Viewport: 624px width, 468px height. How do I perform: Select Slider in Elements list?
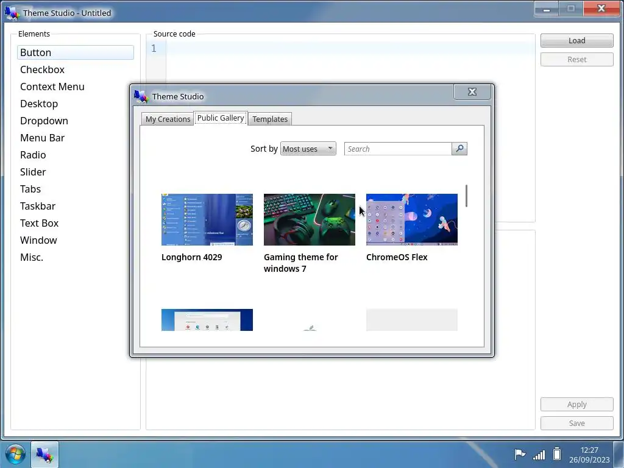75,172
